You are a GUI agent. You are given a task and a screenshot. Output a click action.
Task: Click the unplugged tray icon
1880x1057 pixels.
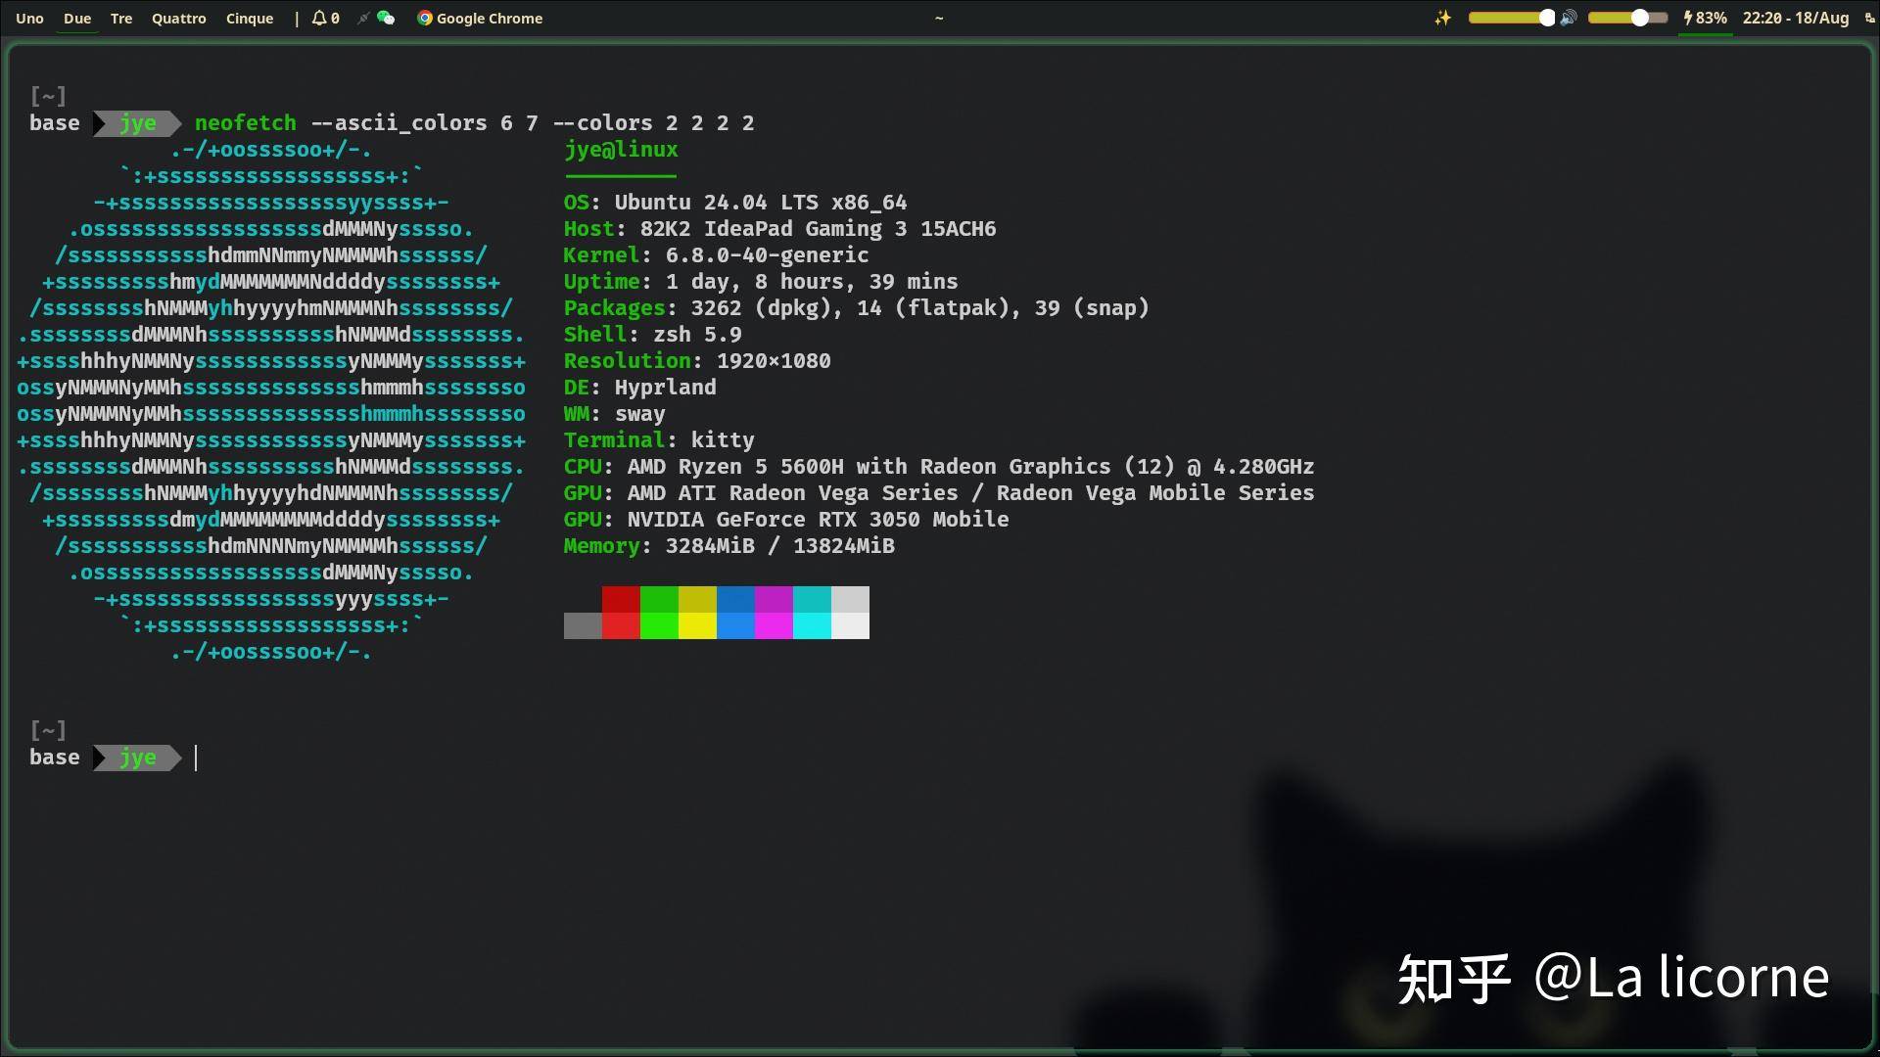(x=363, y=18)
